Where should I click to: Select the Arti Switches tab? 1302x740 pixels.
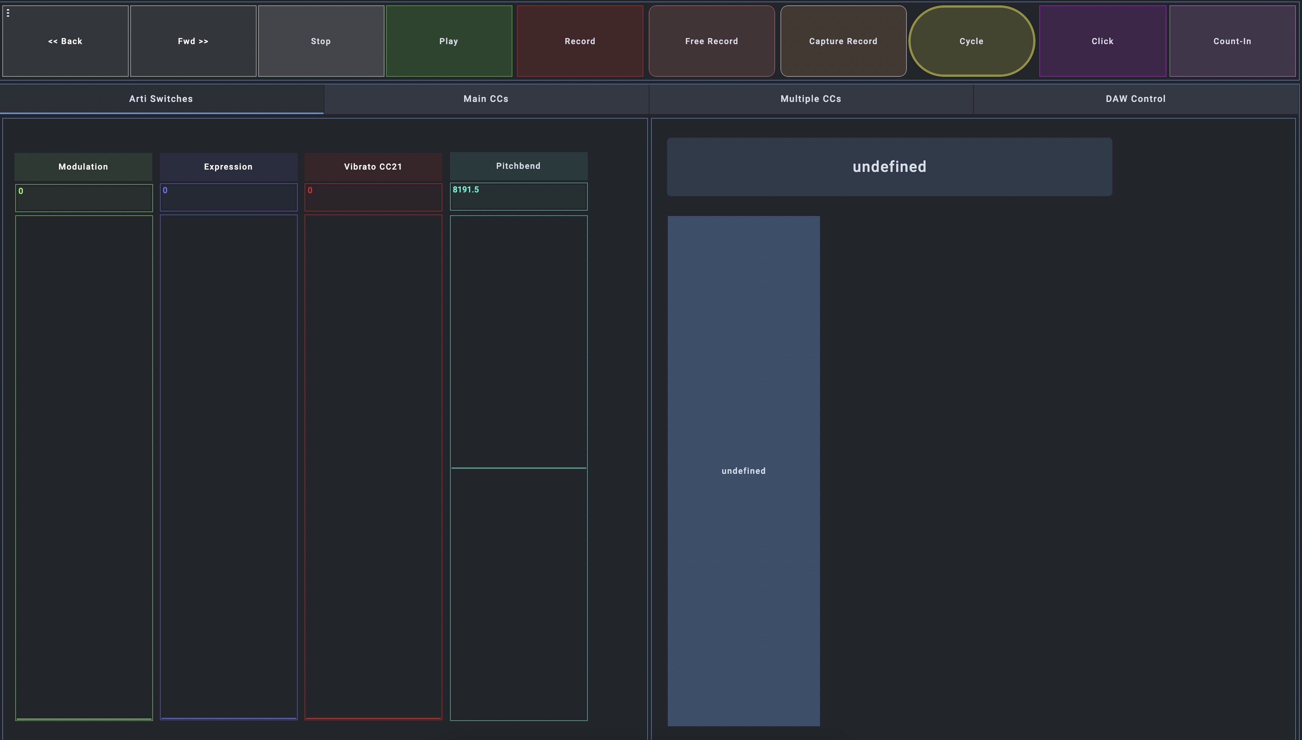click(161, 99)
